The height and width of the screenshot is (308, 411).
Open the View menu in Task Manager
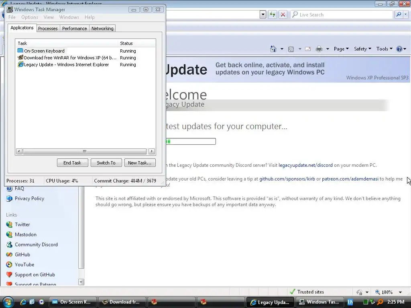[49, 17]
